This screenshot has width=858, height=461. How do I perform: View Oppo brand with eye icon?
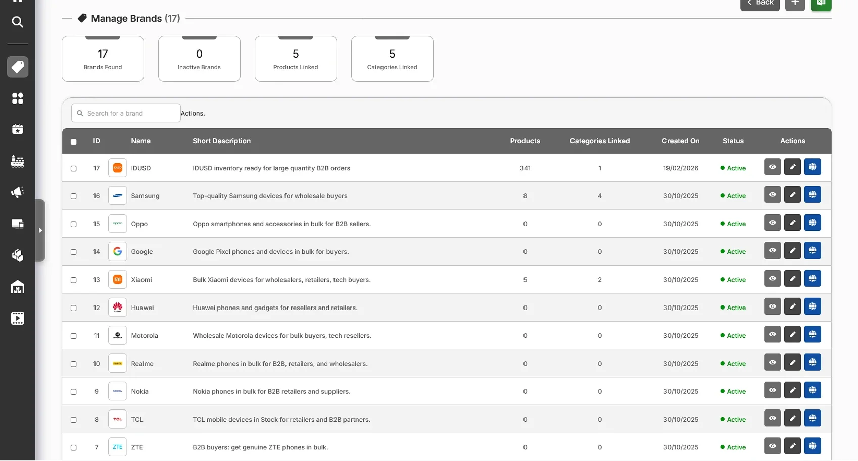click(772, 223)
